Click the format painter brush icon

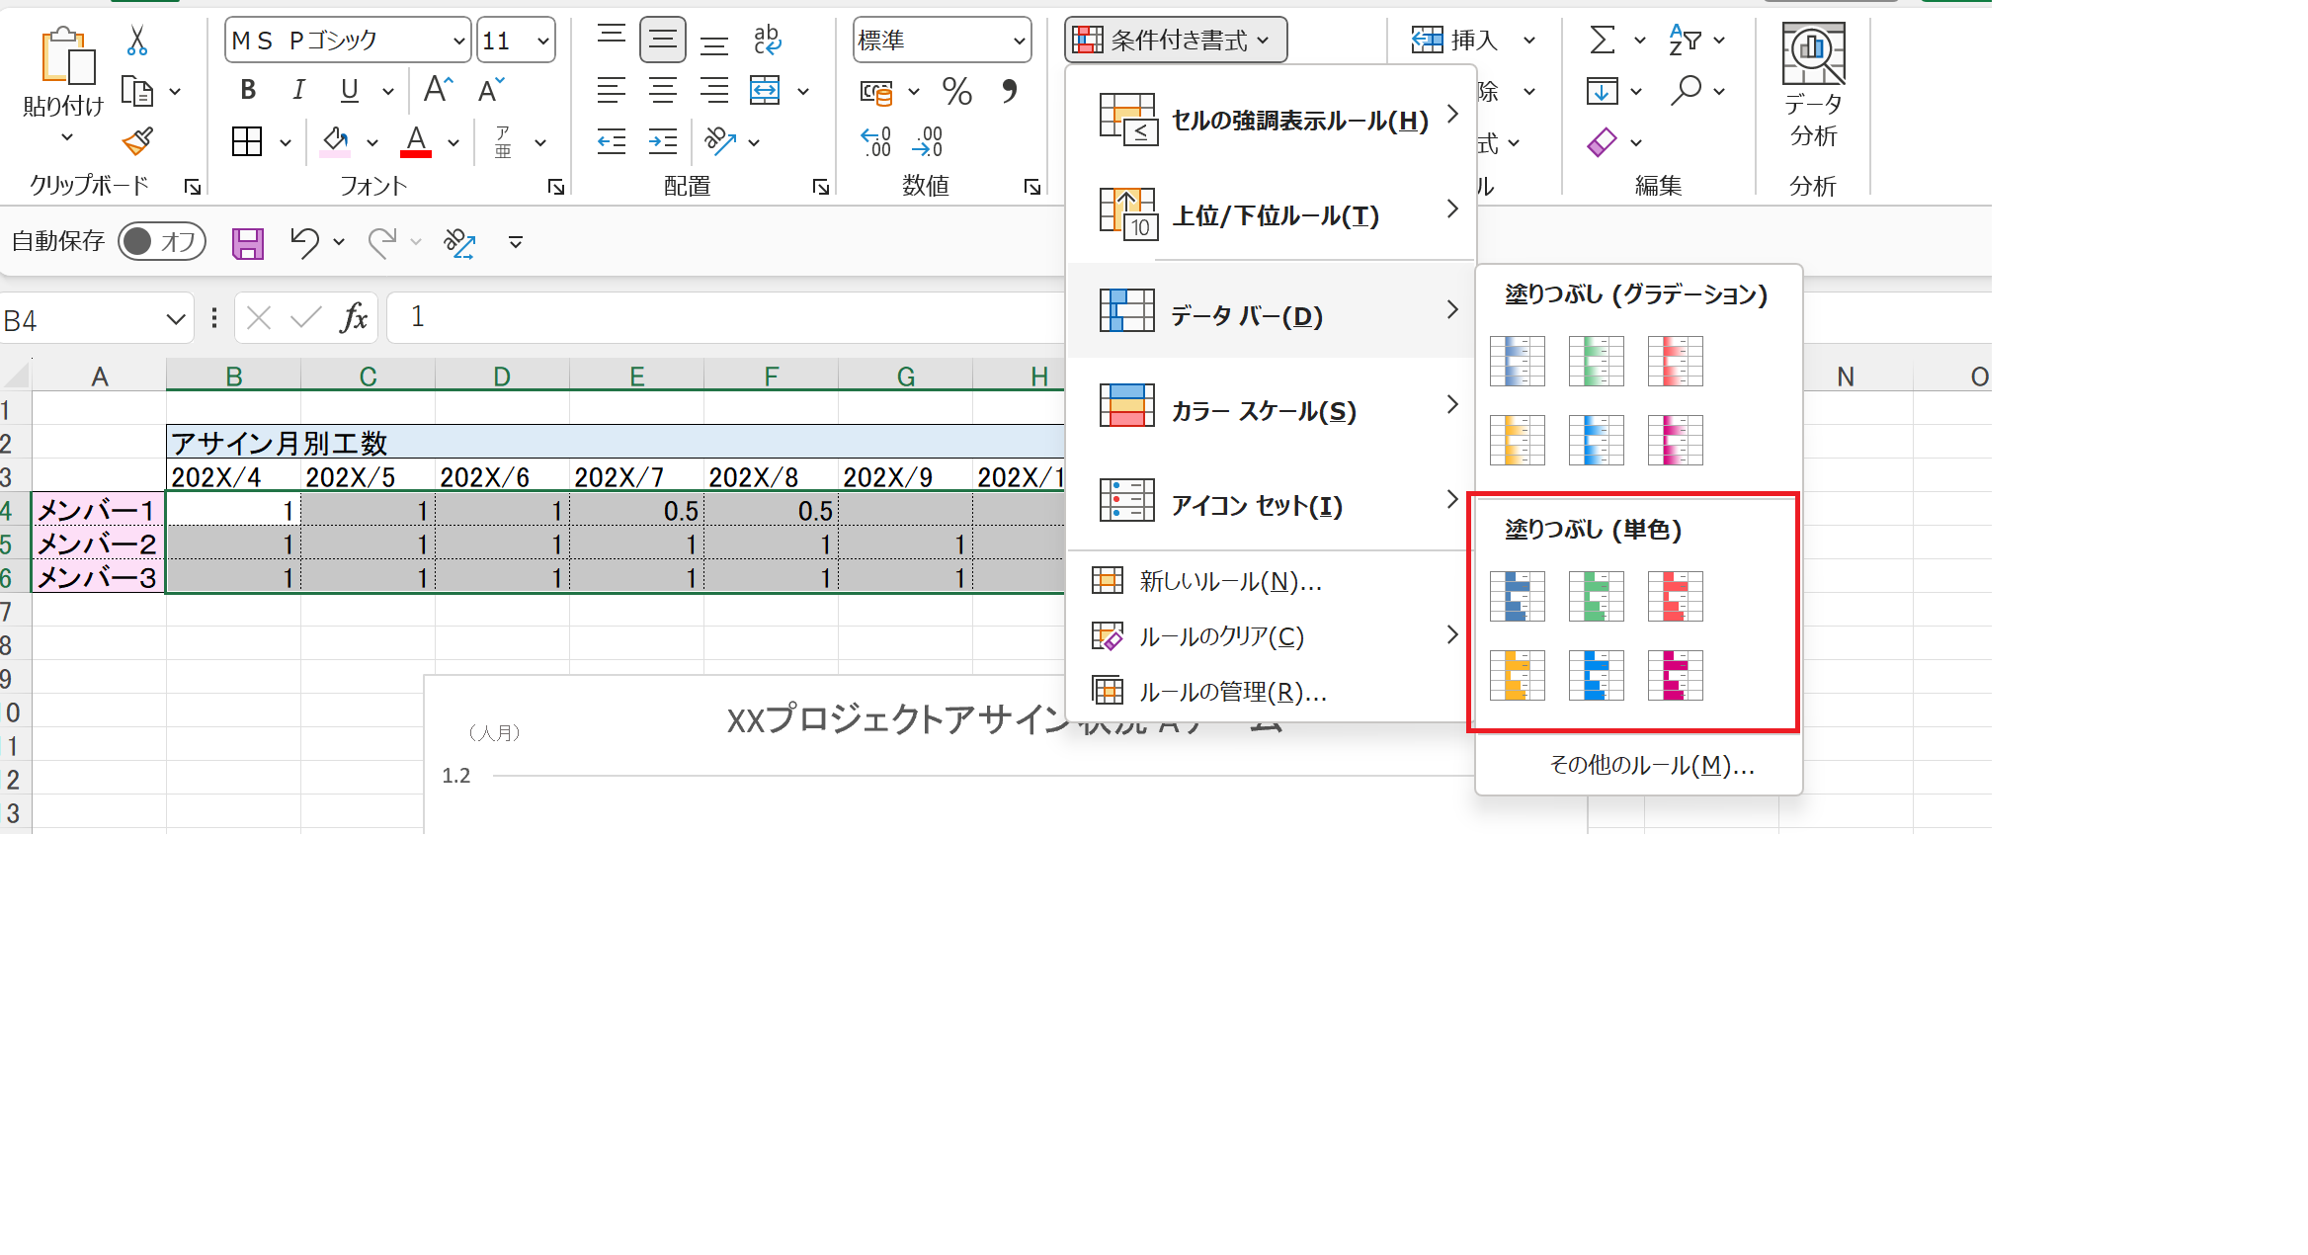(137, 142)
